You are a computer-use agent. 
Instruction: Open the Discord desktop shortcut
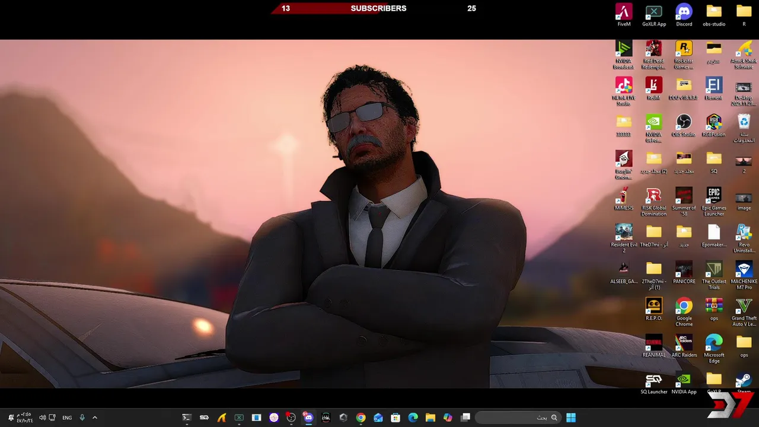coord(684,15)
